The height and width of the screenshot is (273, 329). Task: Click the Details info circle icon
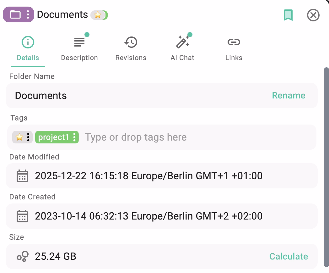click(28, 42)
